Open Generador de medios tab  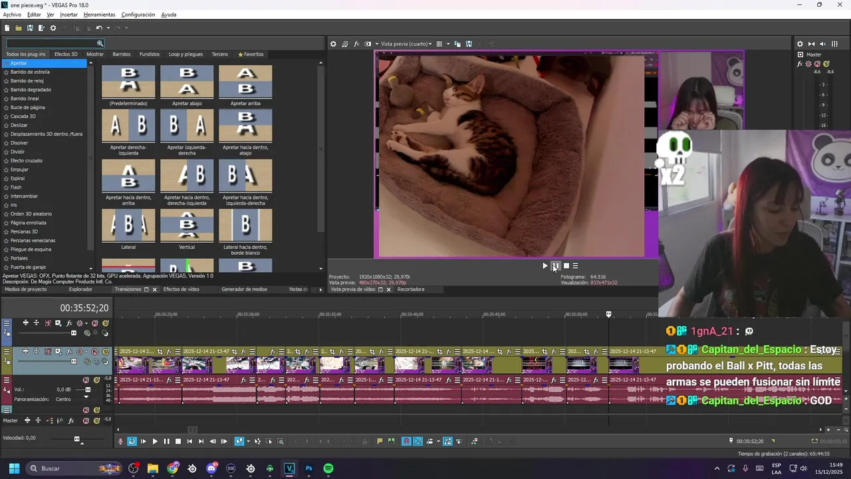click(244, 289)
